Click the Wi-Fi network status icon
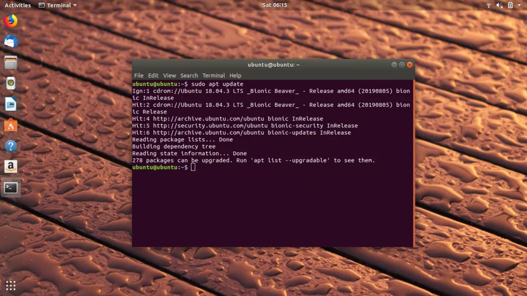Viewport: 527px width, 296px height. coord(489,5)
